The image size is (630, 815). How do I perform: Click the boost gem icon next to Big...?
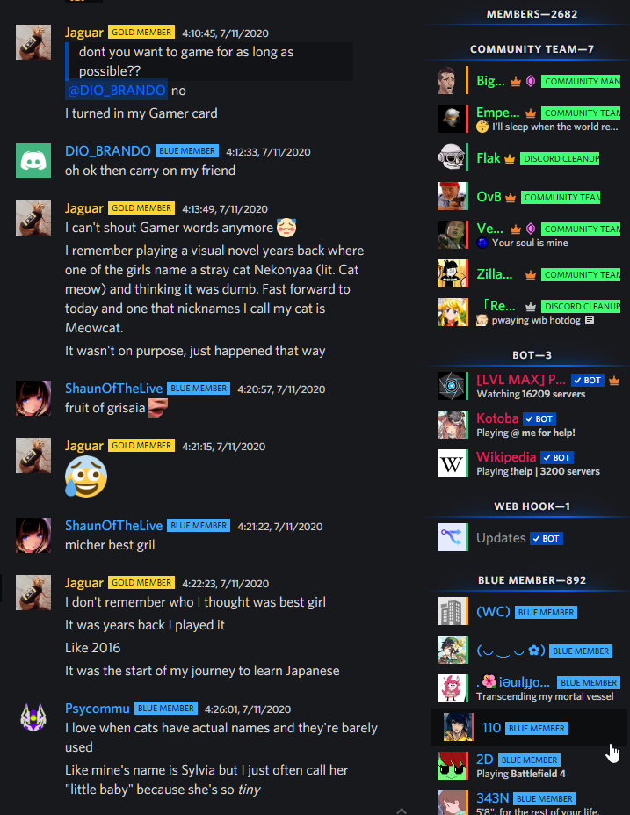click(531, 82)
